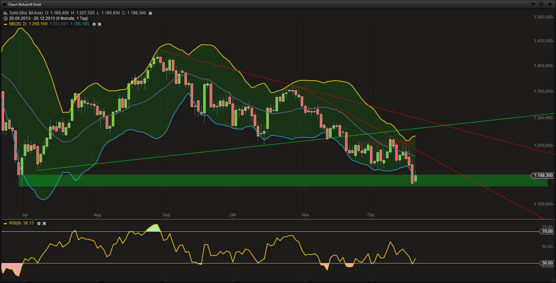Click the Gold (Bid, $/Unze) label
The image size is (556, 283).
pos(25,13)
